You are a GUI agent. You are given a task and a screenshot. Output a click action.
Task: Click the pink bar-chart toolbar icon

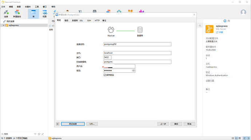click(x=142, y=11)
